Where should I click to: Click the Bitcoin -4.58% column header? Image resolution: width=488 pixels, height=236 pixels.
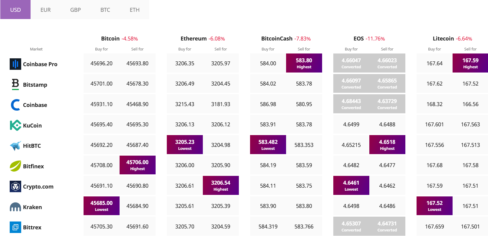(x=119, y=38)
